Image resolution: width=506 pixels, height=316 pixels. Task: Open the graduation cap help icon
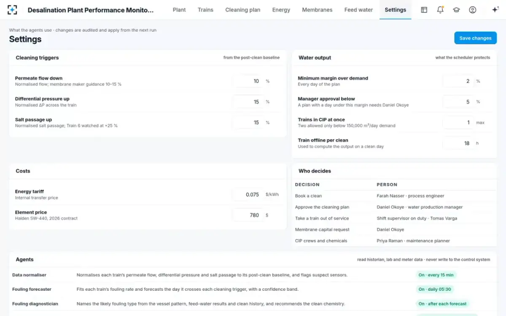click(x=456, y=10)
